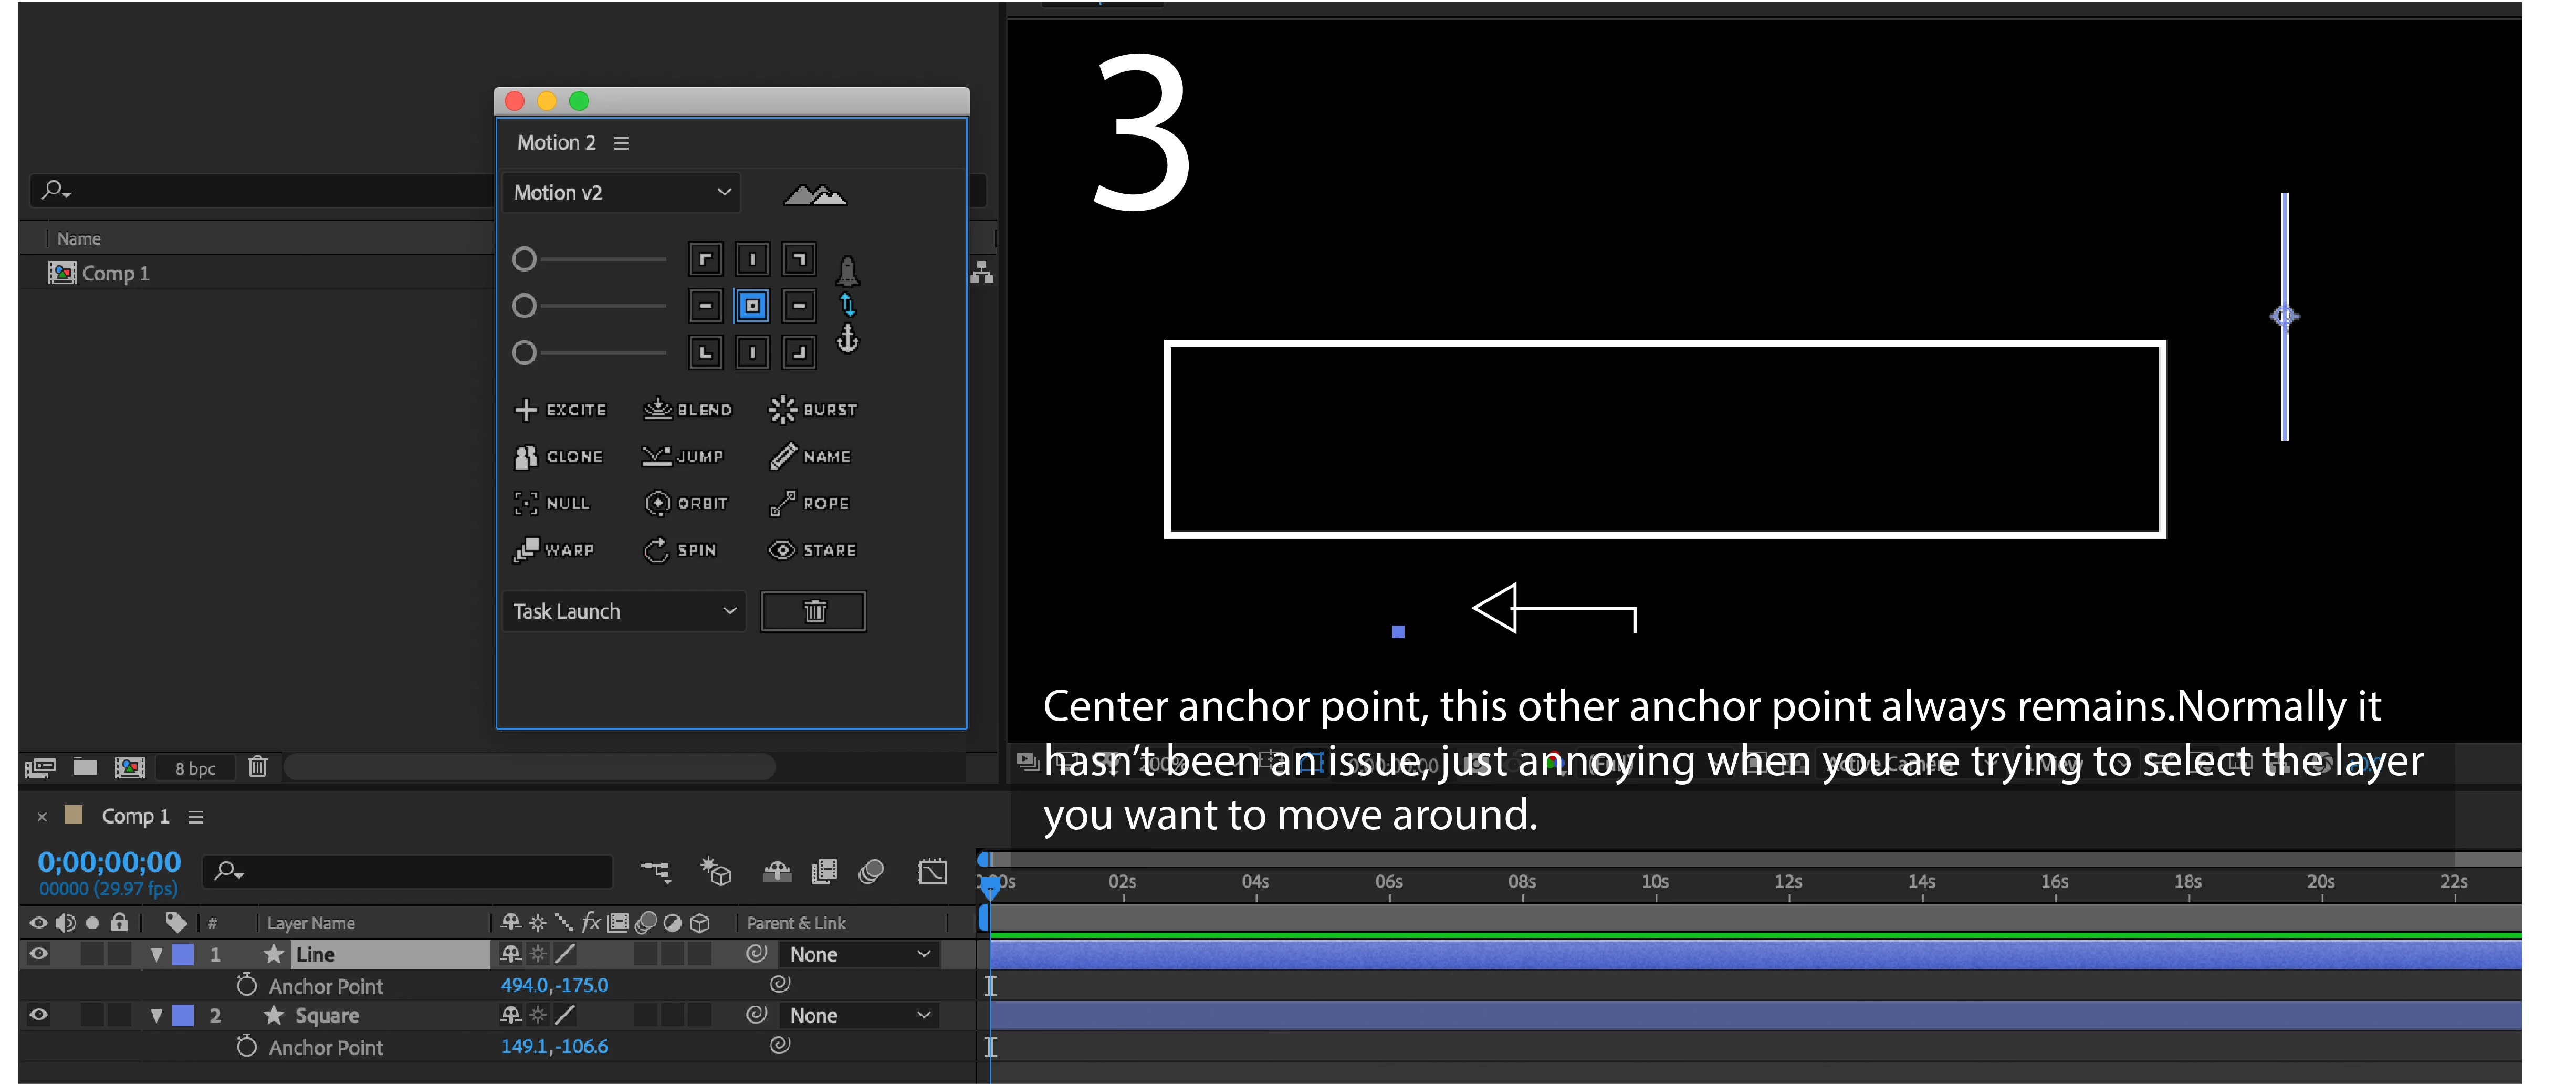Click the WARP tool
This screenshot has height=1084, width=2576.
click(554, 550)
